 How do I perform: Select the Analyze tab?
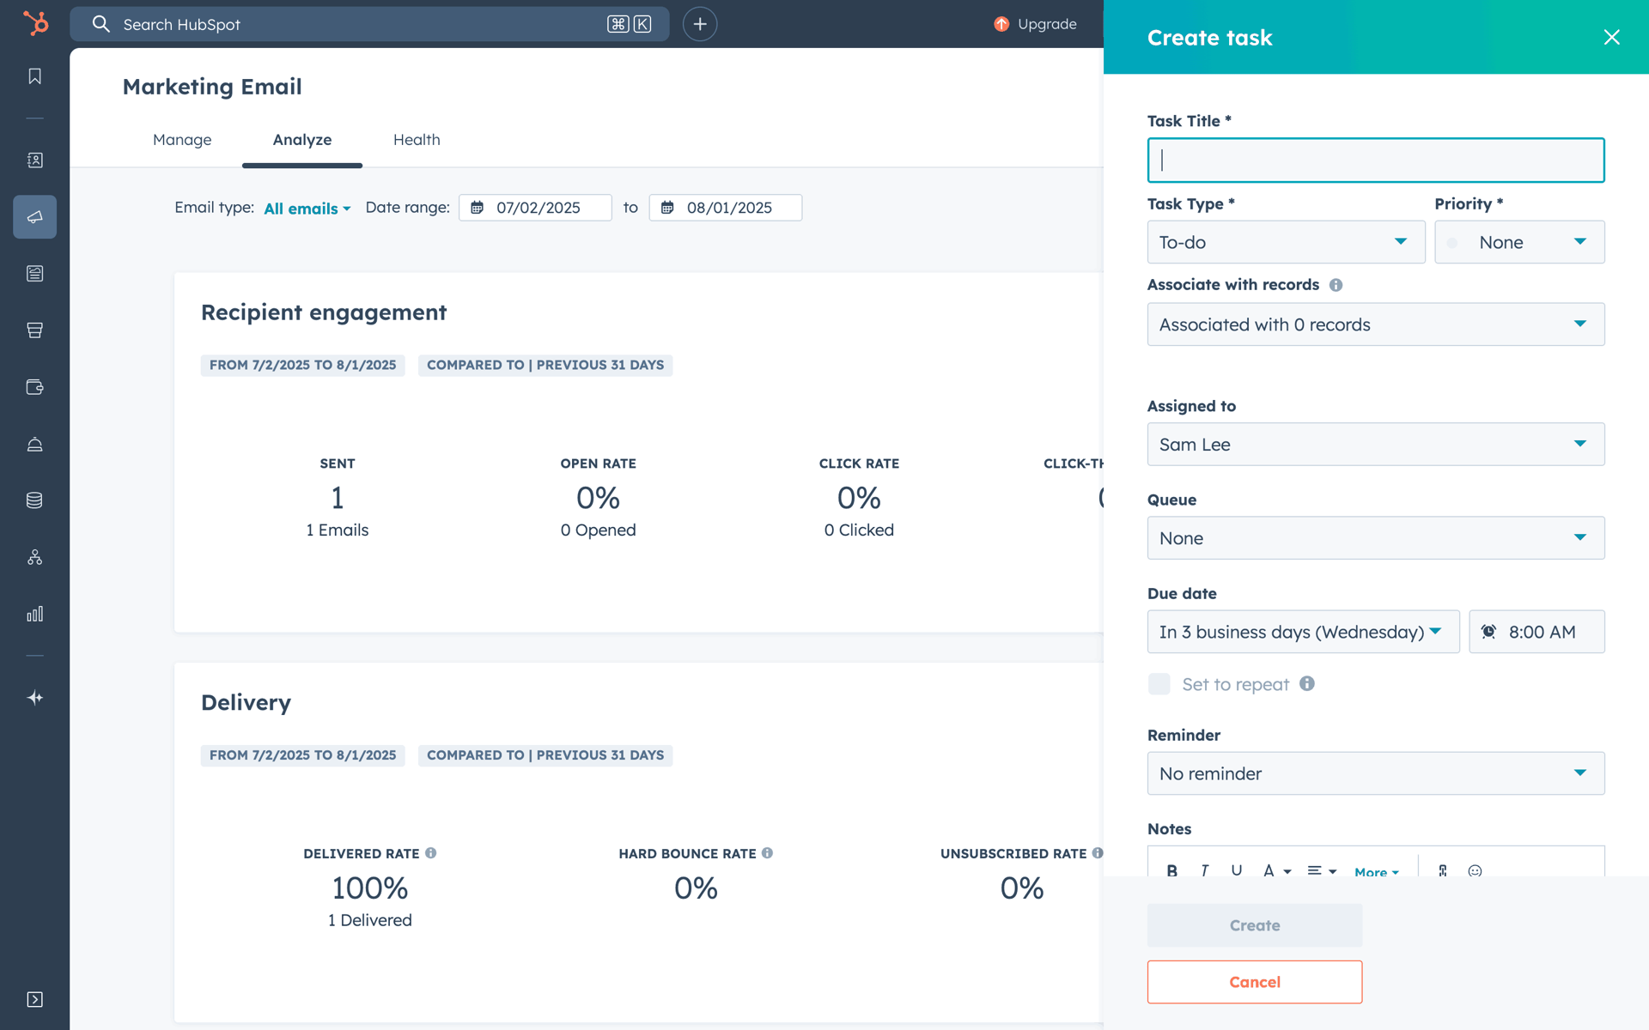pos(302,140)
